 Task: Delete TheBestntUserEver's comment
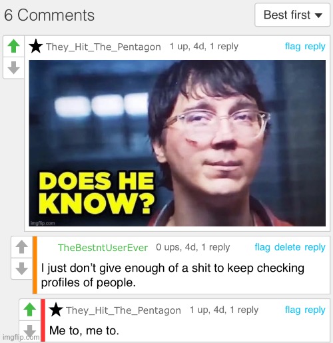pyautogui.click(x=287, y=247)
